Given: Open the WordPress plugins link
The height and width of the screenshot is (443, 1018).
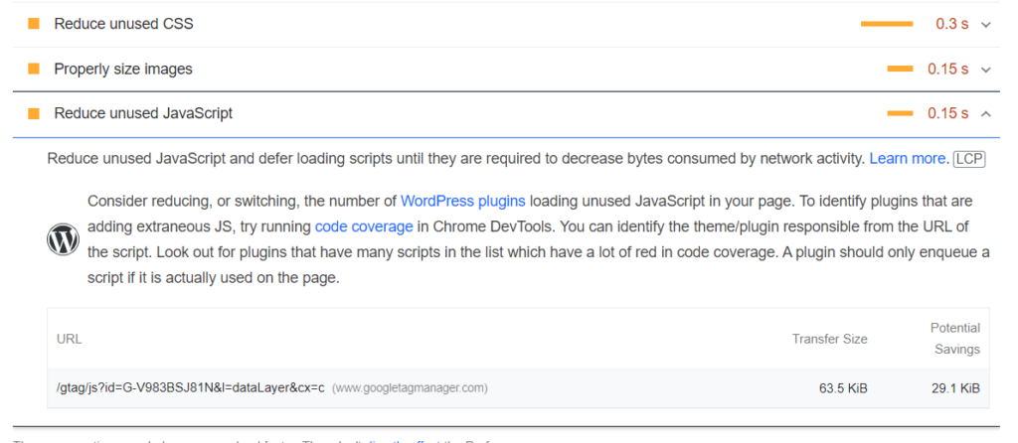Looking at the screenshot, I should (x=462, y=201).
